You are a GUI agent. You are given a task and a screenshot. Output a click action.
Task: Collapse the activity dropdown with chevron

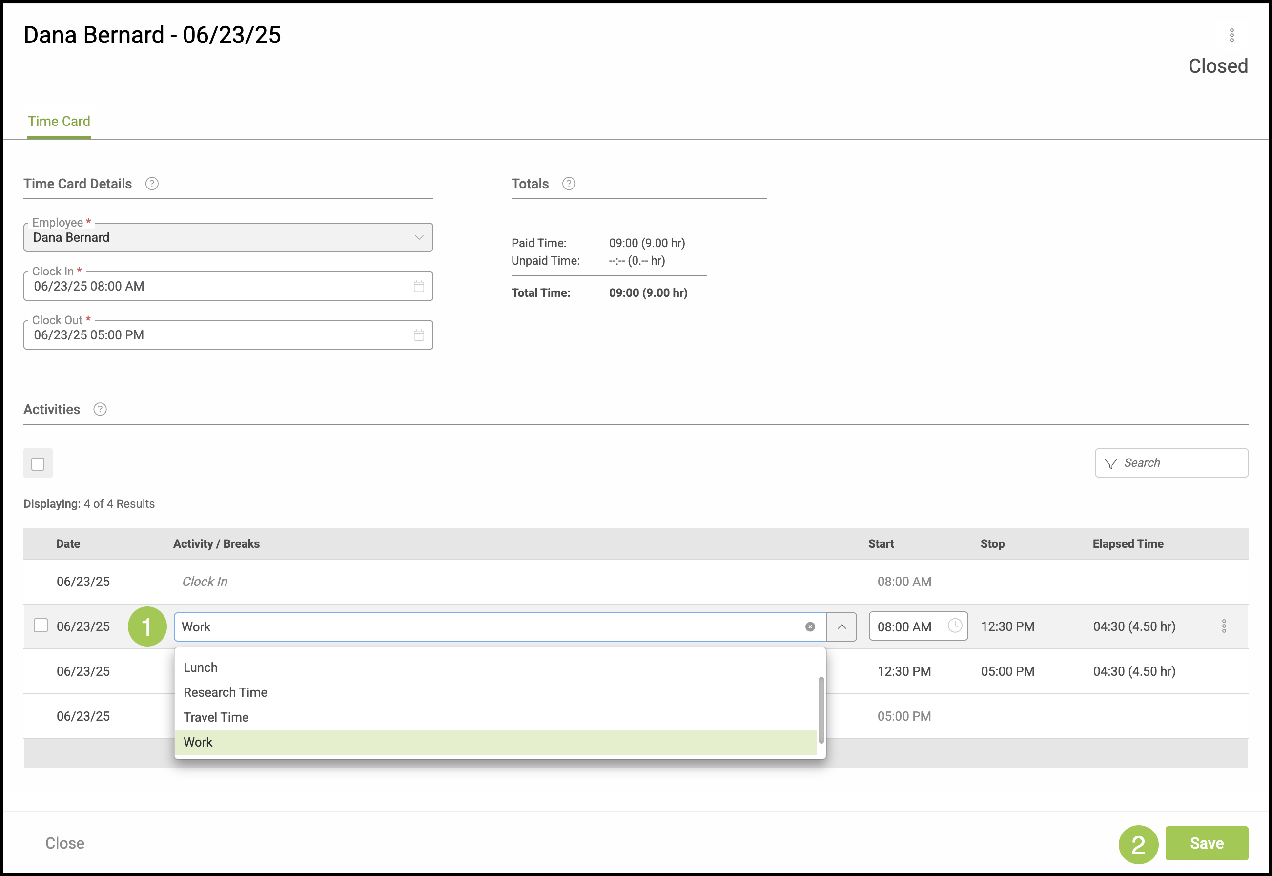(x=841, y=627)
